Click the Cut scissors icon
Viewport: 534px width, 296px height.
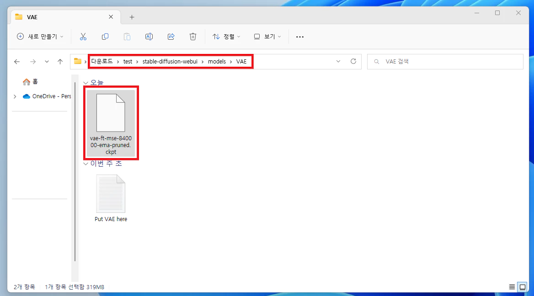(x=83, y=37)
